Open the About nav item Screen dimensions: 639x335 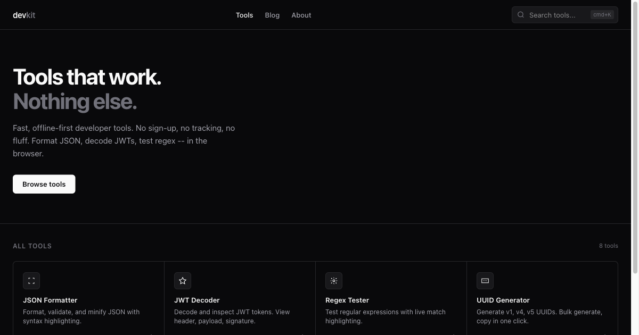tap(301, 15)
